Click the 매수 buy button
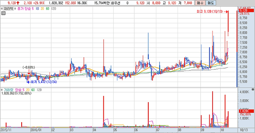 click(200, 3)
